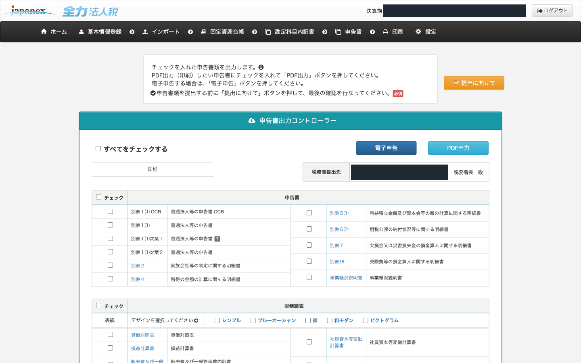
Task: Select the ブルーオーシャン cover design
Action: coord(253,321)
